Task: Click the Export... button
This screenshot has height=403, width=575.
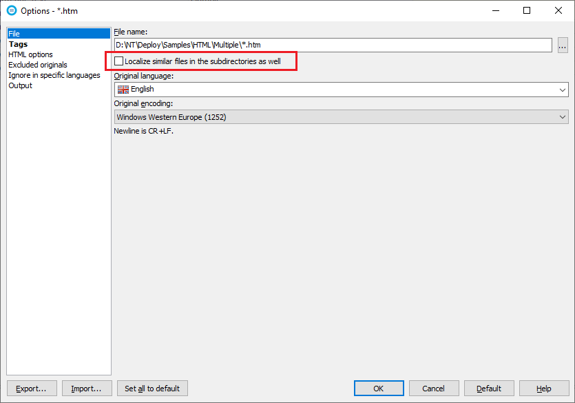Action: click(x=32, y=389)
